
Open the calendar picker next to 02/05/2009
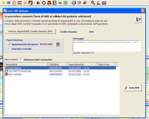(58, 44)
